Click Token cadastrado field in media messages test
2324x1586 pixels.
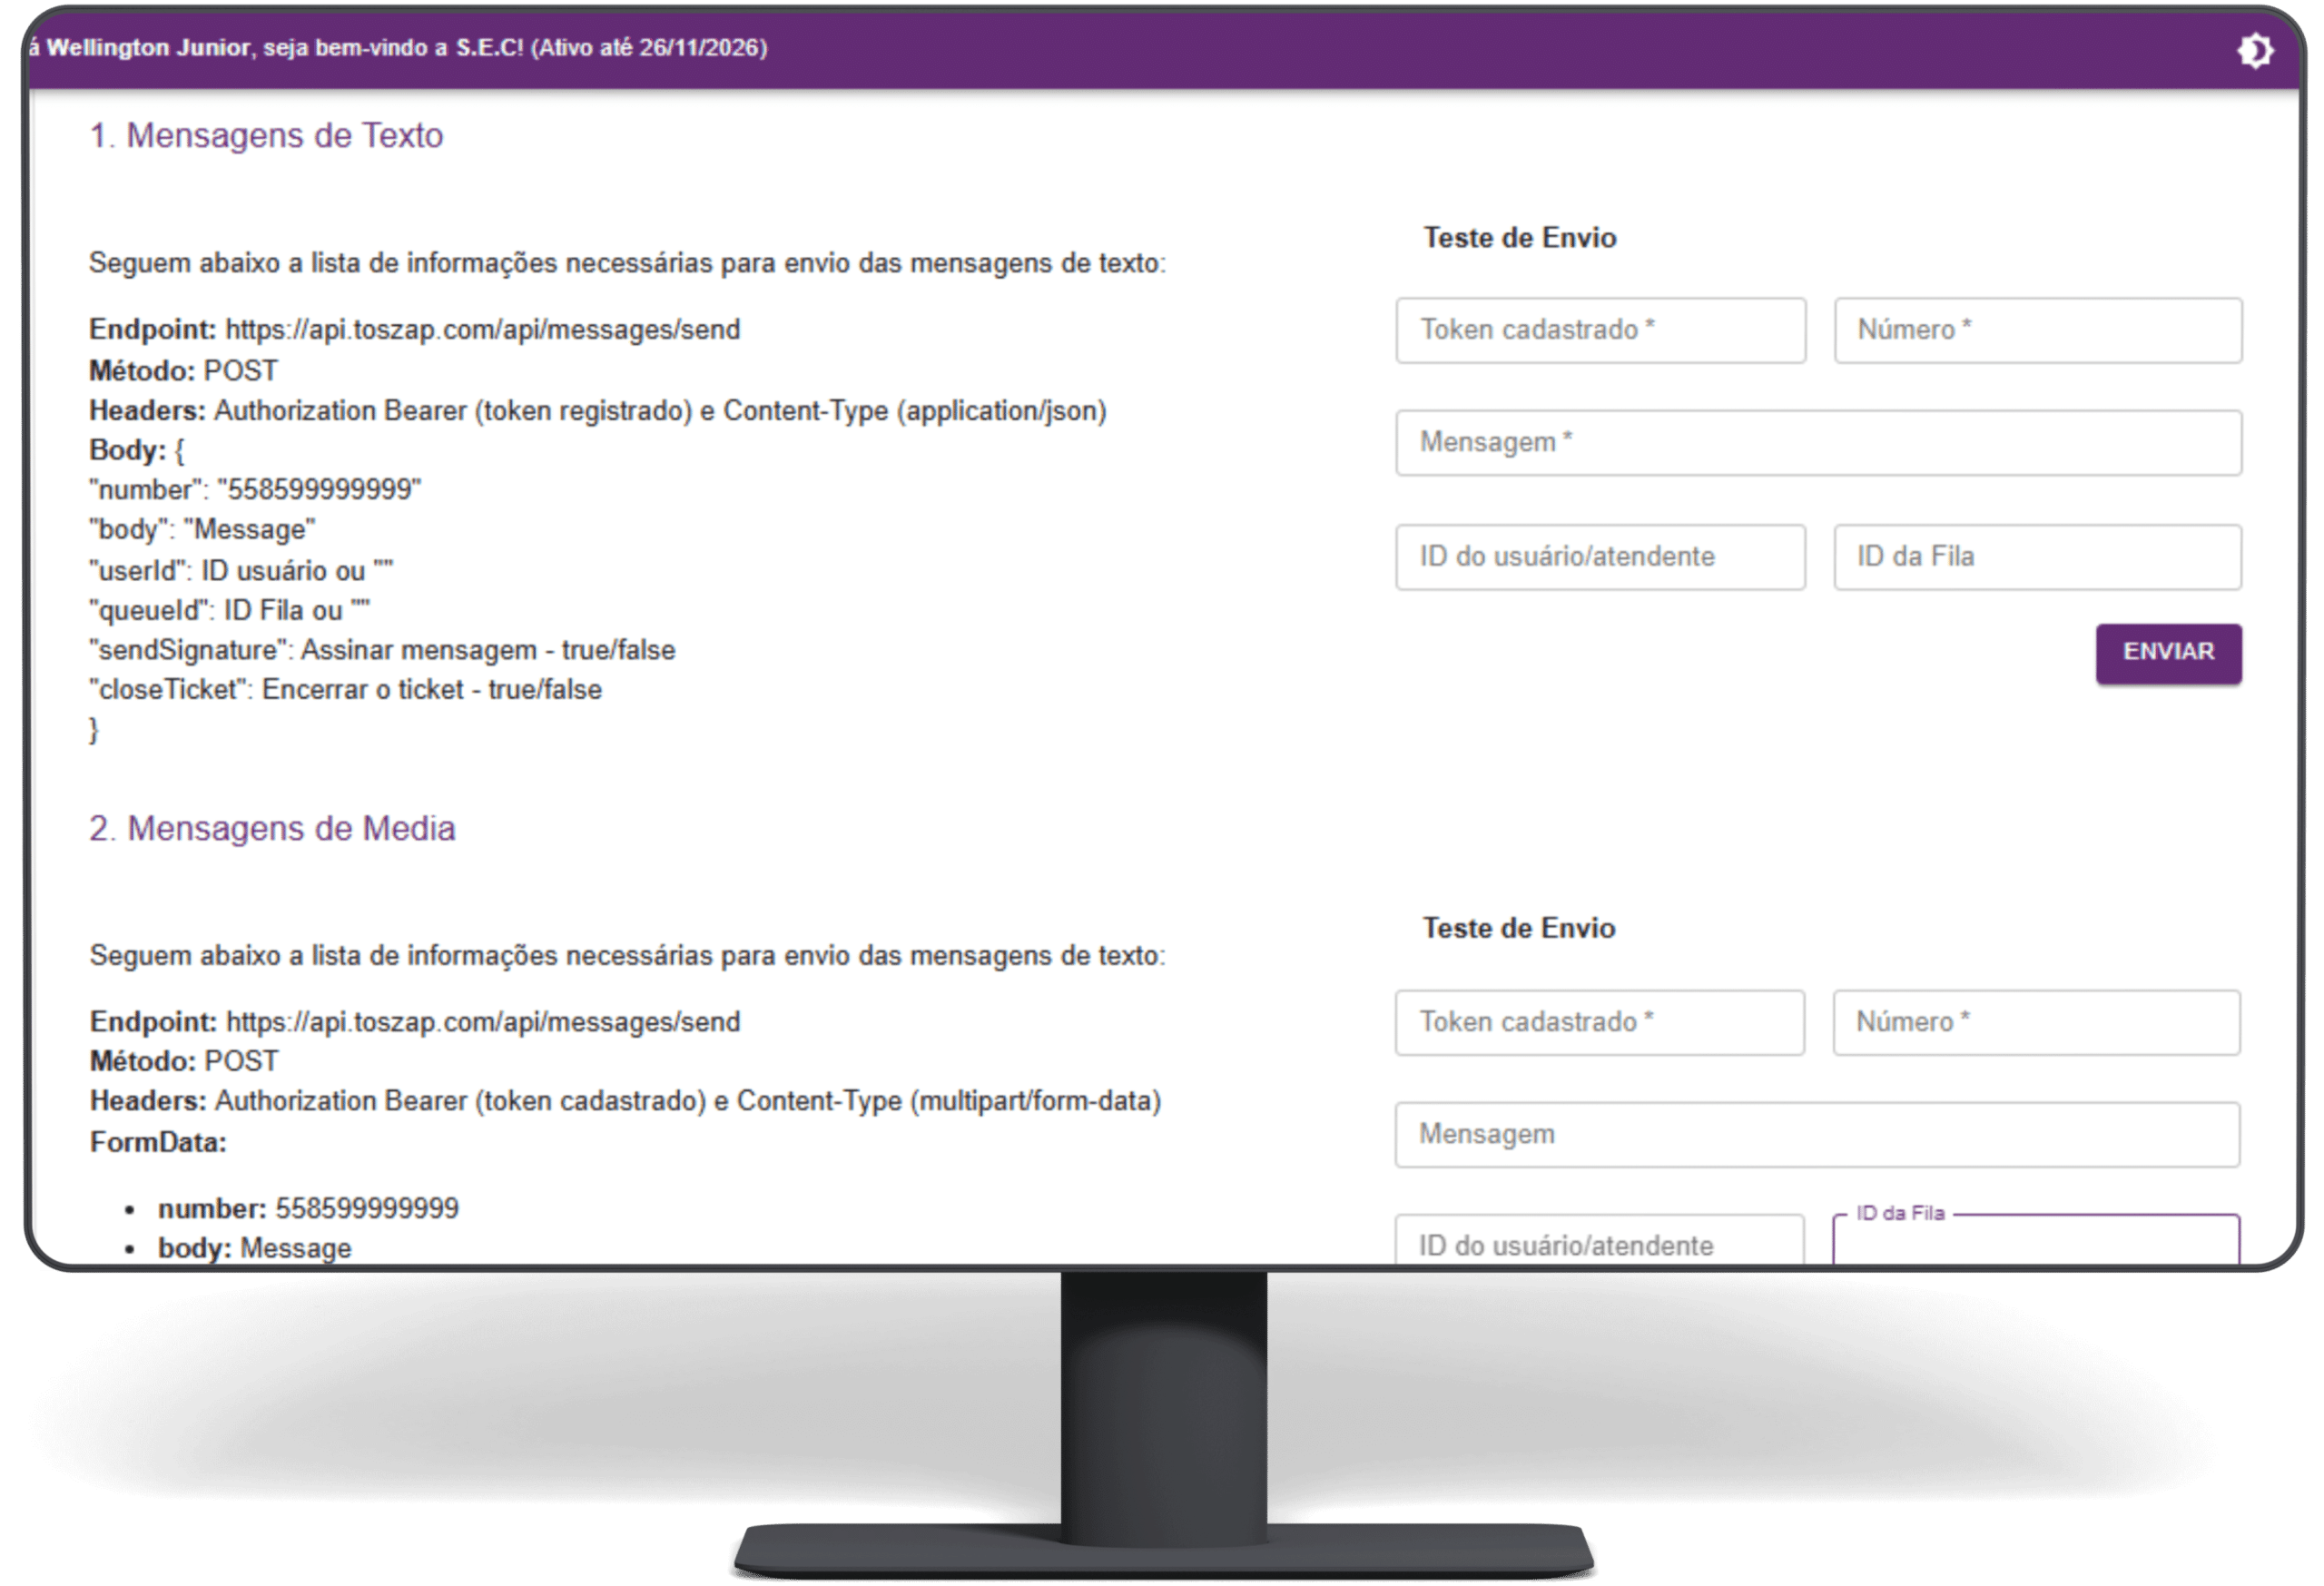[x=1599, y=1022]
